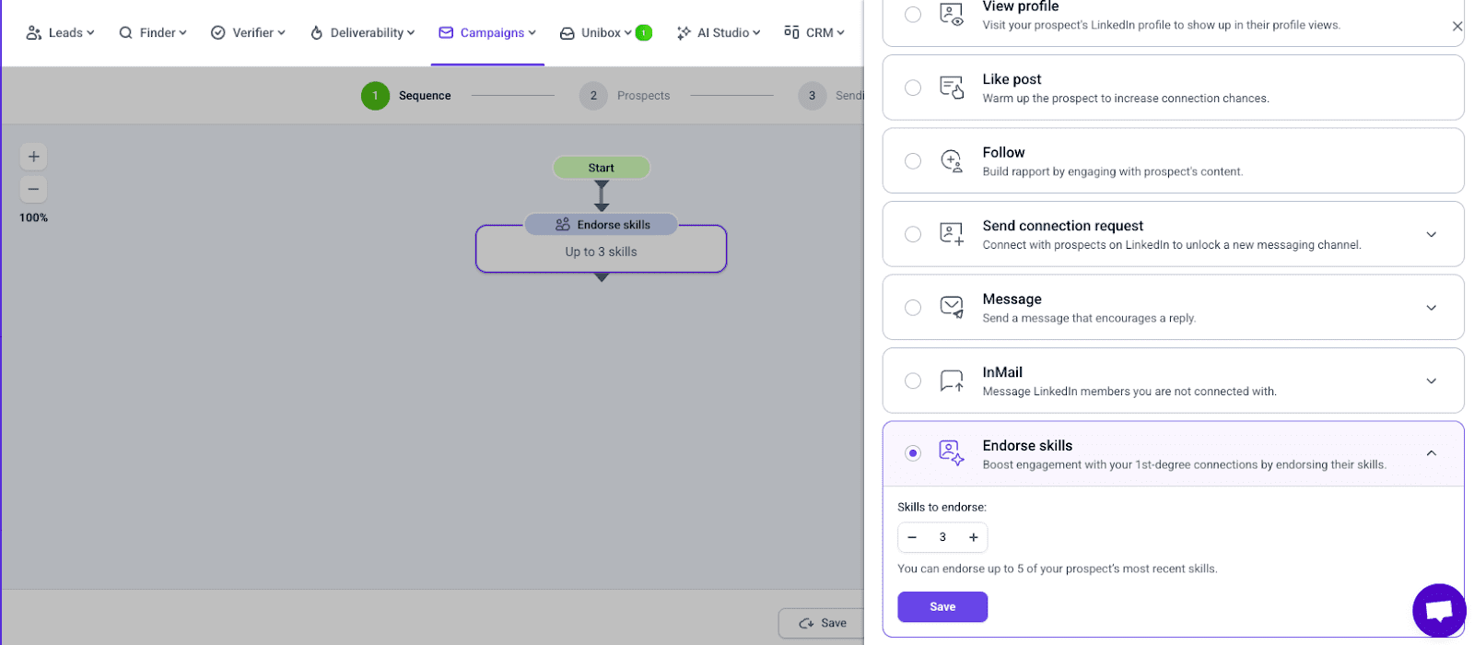Screen dimensions: 1474x645
Task: Select the Follow radio button
Action: (912, 161)
